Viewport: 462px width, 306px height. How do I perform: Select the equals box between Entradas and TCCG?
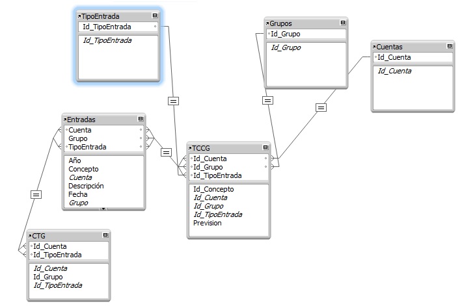(x=166, y=152)
